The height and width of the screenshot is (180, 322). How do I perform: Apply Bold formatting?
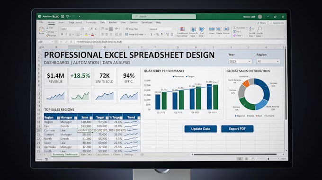[x=62, y=34]
